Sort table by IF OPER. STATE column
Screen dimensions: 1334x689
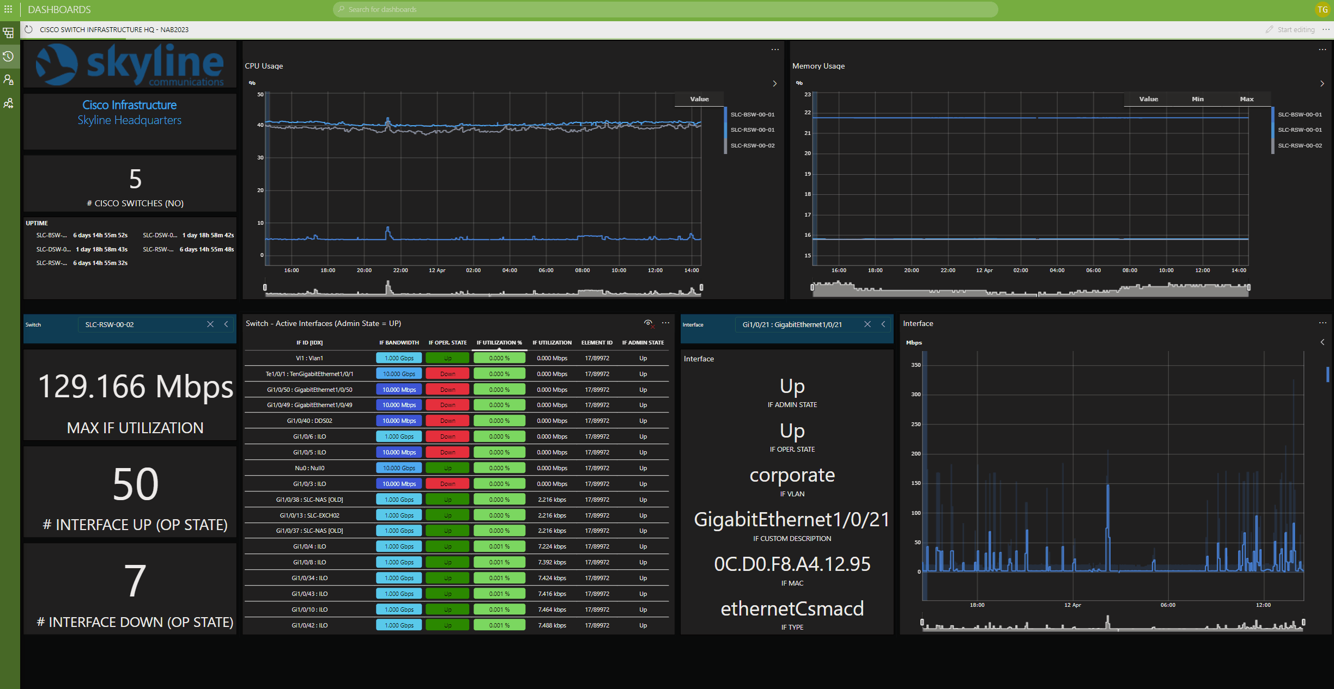coord(447,343)
